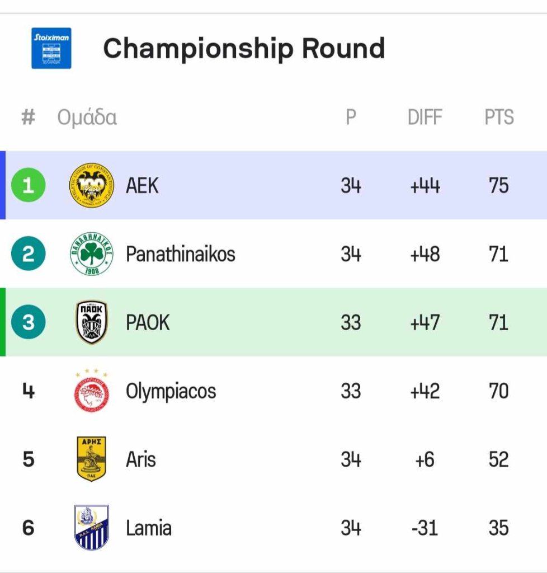547x573 pixels.
Task: Select the teal position 3 badge
Action: click(x=28, y=322)
